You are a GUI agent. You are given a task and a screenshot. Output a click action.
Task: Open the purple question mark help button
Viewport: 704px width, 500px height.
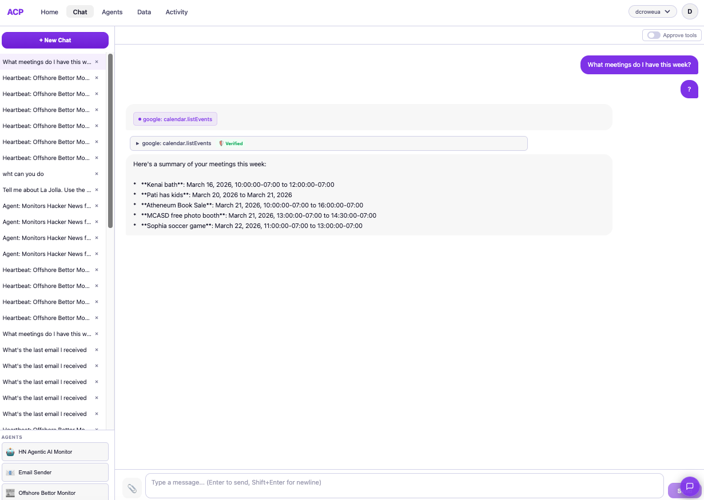pyautogui.click(x=689, y=89)
